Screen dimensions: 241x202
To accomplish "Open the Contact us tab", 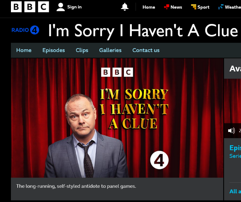I will [146, 50].
